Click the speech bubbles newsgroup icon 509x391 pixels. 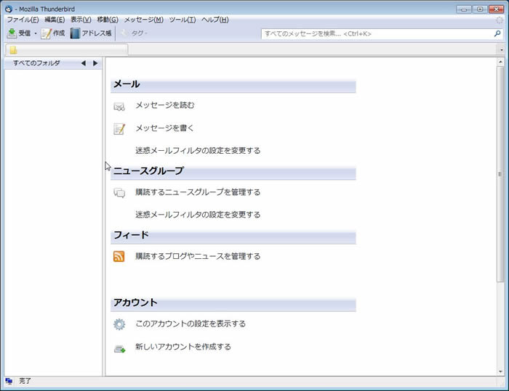pyautogui.click(x=119, y=193)
